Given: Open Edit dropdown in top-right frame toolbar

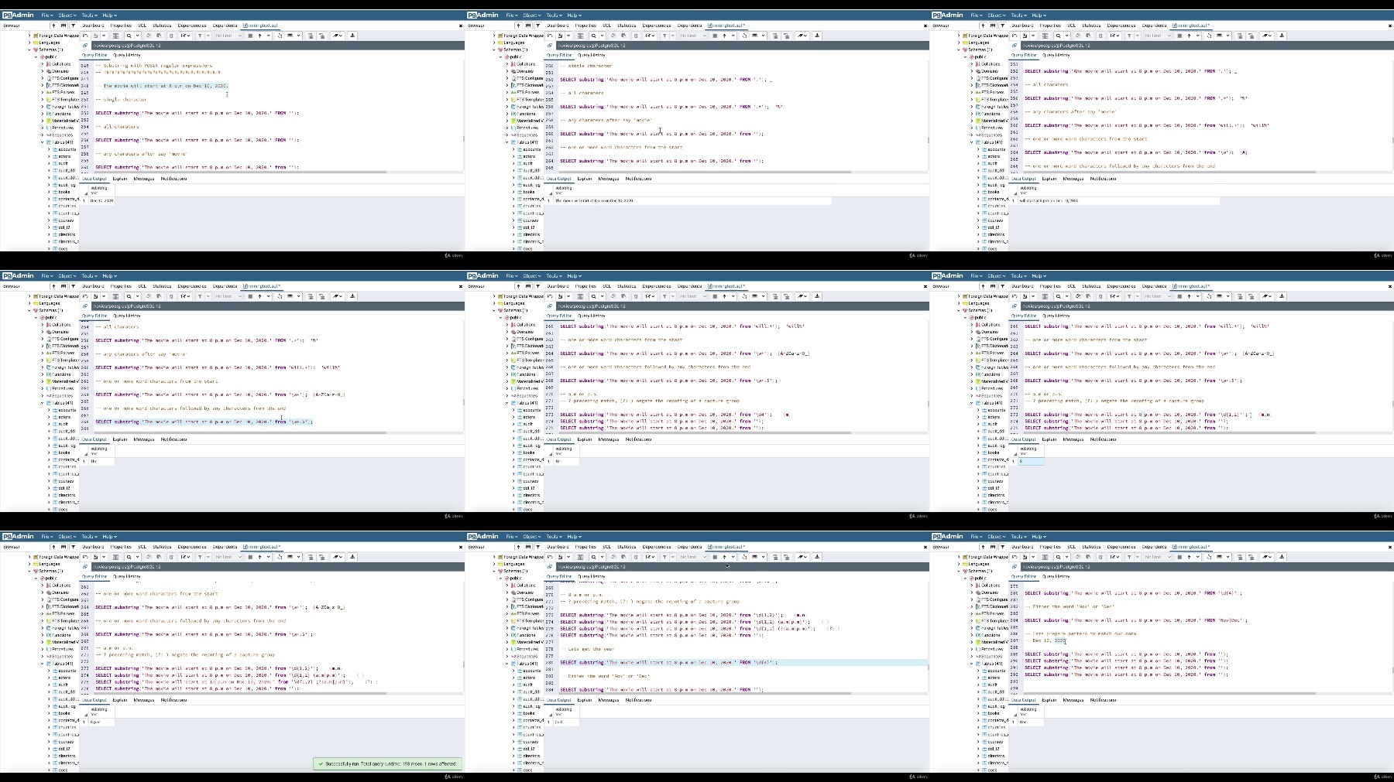Looking at the screenshot, I should coord(1114,36).
